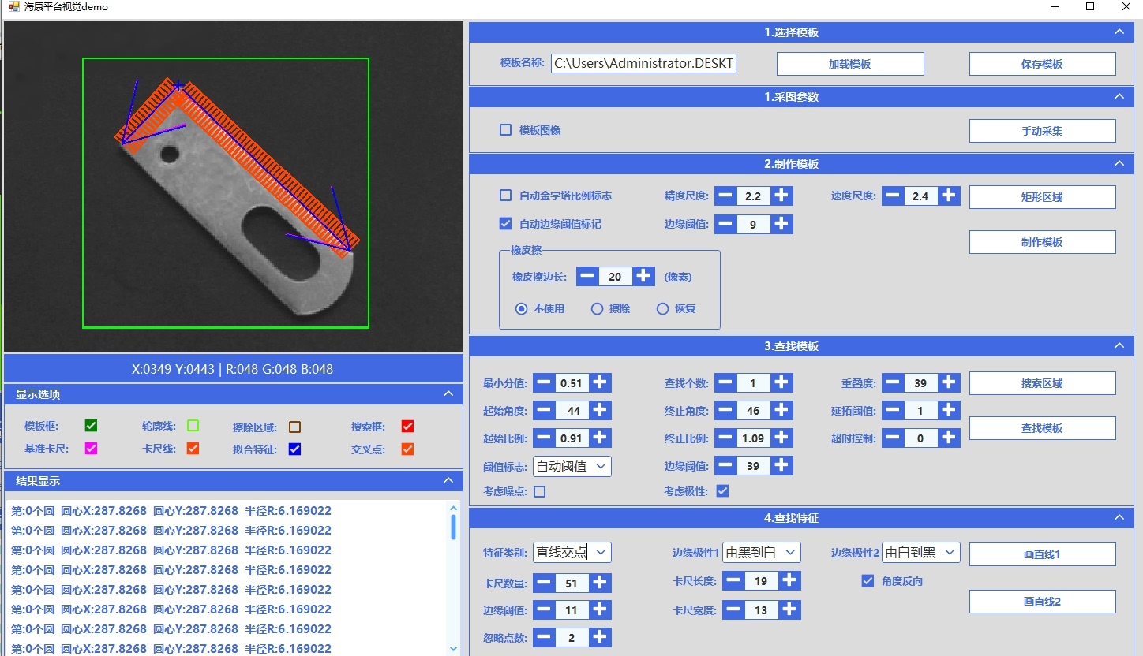Toggle the magenta 基准卡尺 color checkbox

click(x=91, y=449)
